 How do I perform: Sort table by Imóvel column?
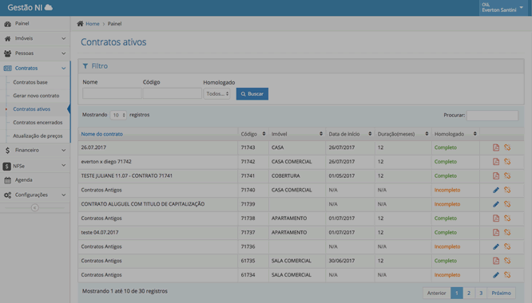297,134
